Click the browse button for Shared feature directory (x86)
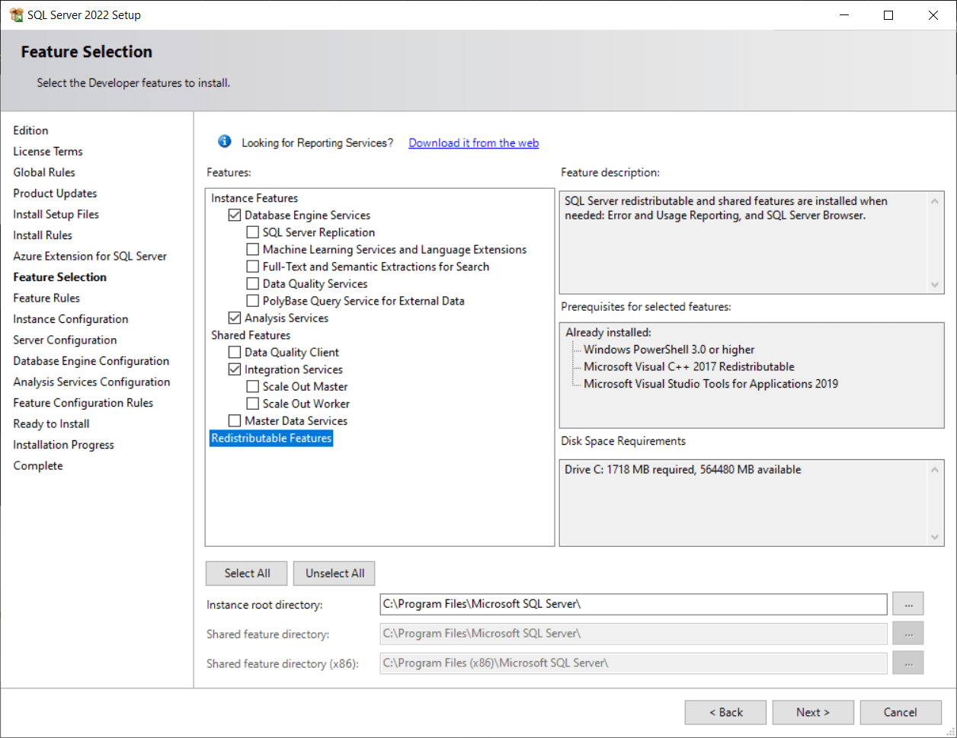This screenshot has width=957, height=738. 907,663
